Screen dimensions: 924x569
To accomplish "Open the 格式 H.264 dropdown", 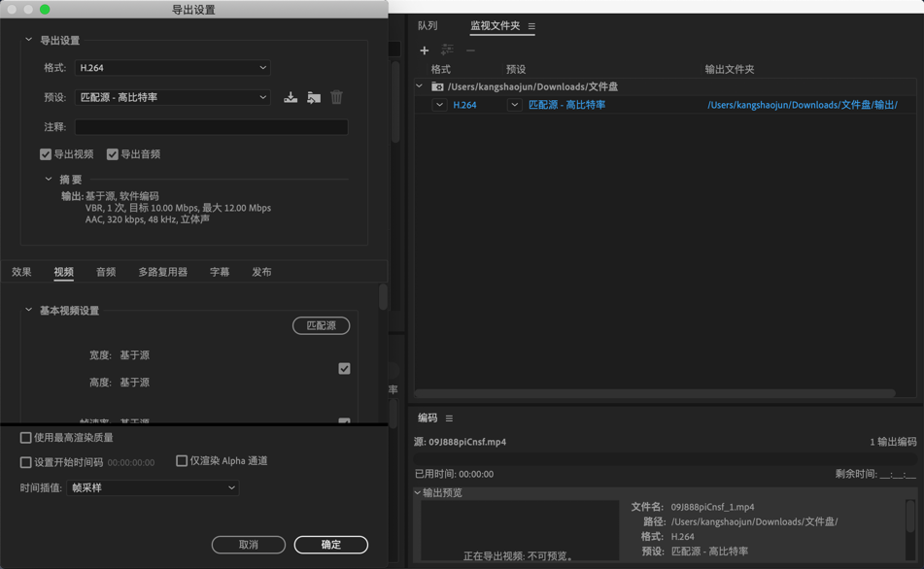I will 172,67.
